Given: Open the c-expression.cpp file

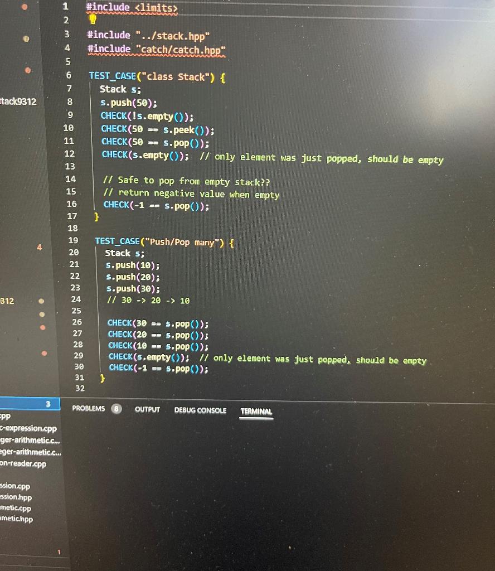Looking at the screenshot, I should click(29, 429).
